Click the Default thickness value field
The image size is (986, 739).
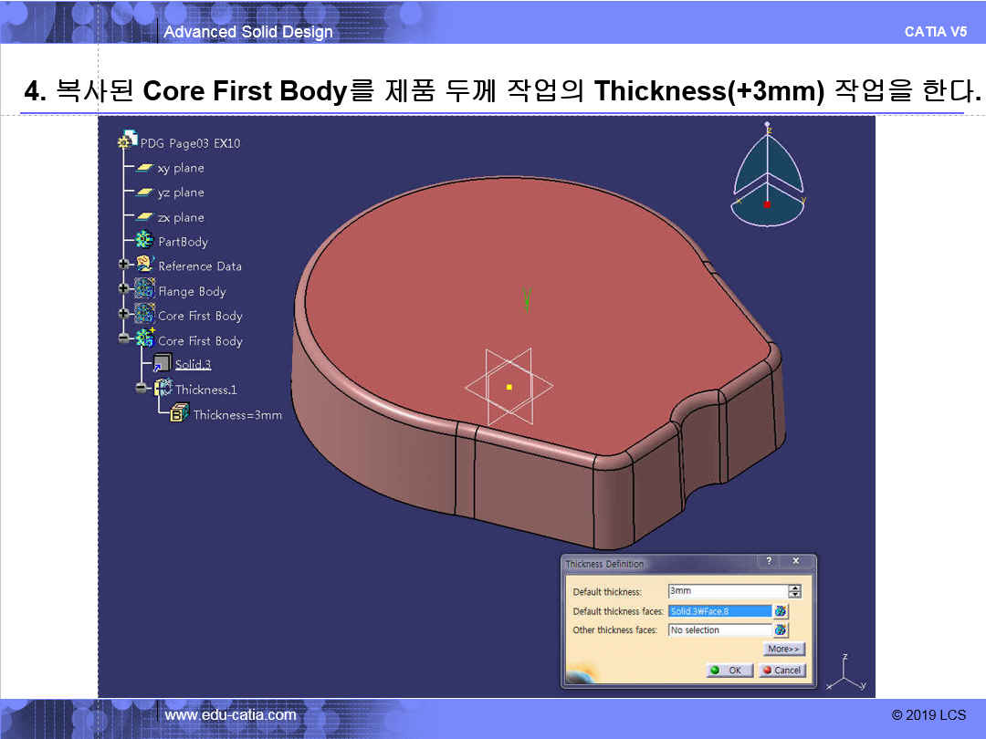[727, 591]
